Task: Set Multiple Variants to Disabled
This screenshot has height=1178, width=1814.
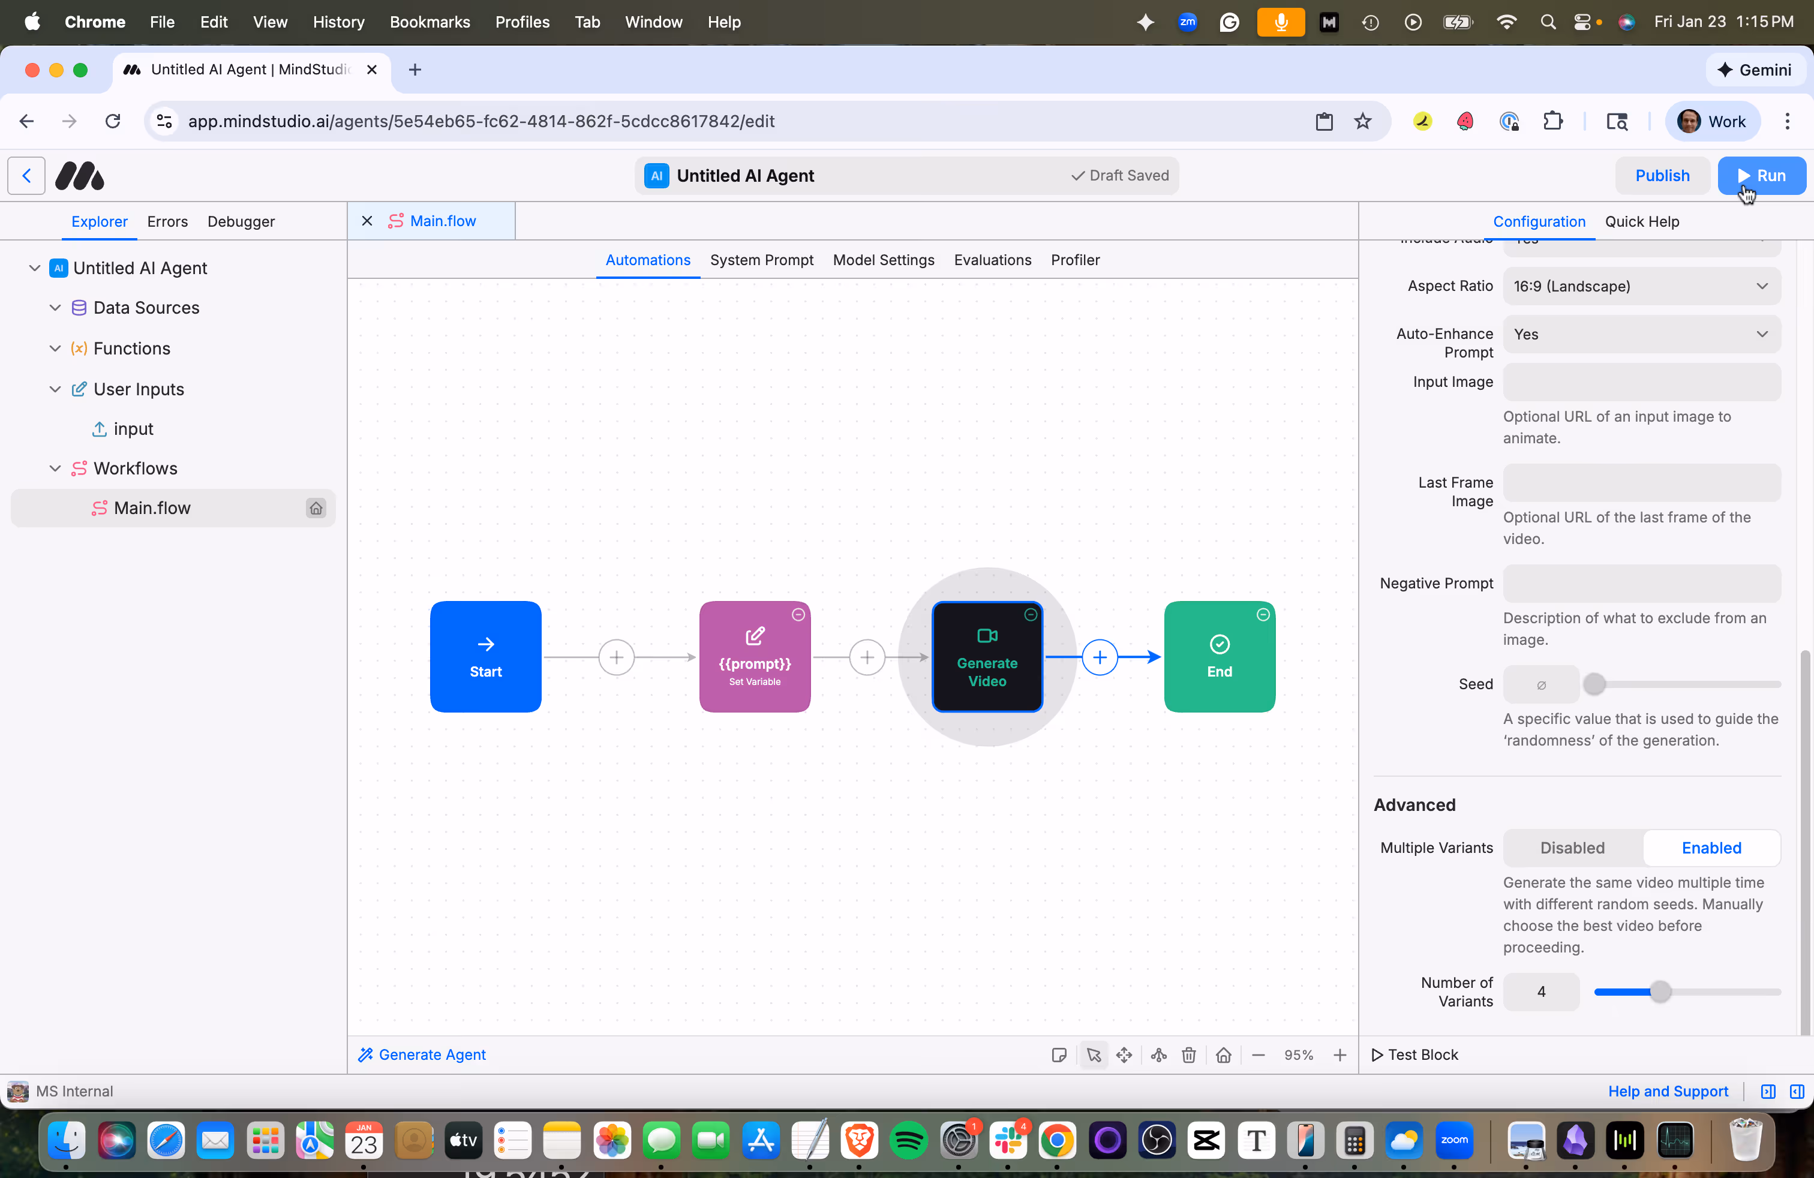Action: 1572,848
